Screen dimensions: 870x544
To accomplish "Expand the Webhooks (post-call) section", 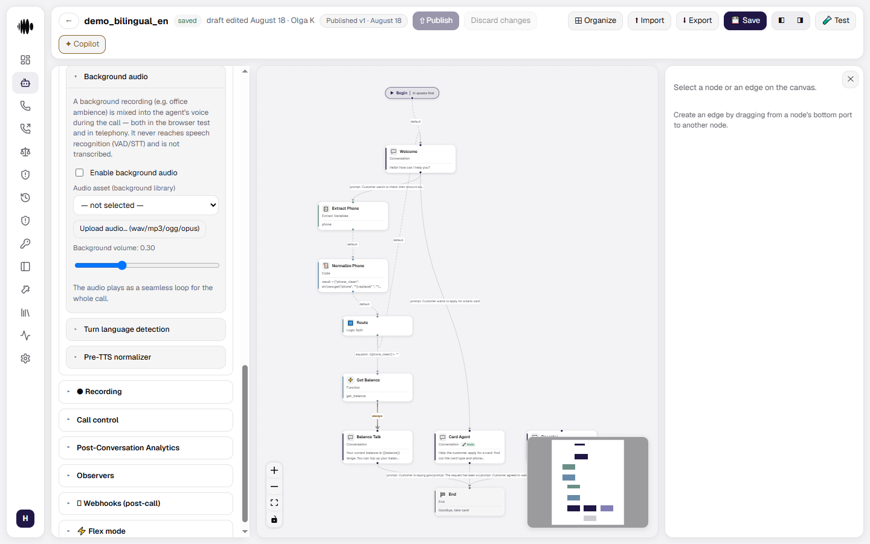I will pyautogui.click(x=146, y=504).
